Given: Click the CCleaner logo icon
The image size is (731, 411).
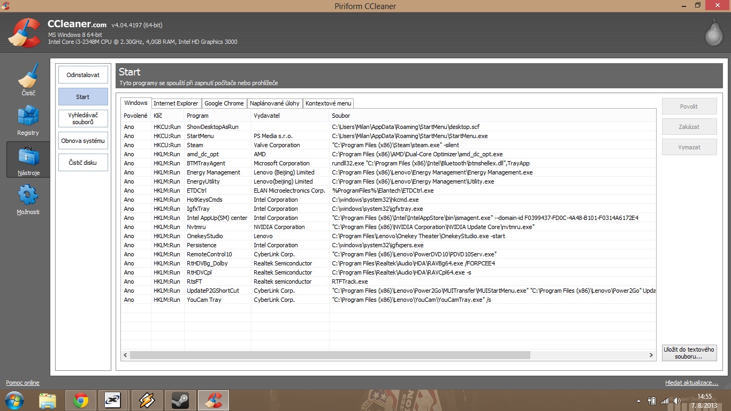Looking at the screenshot, I should pos(25,32).
